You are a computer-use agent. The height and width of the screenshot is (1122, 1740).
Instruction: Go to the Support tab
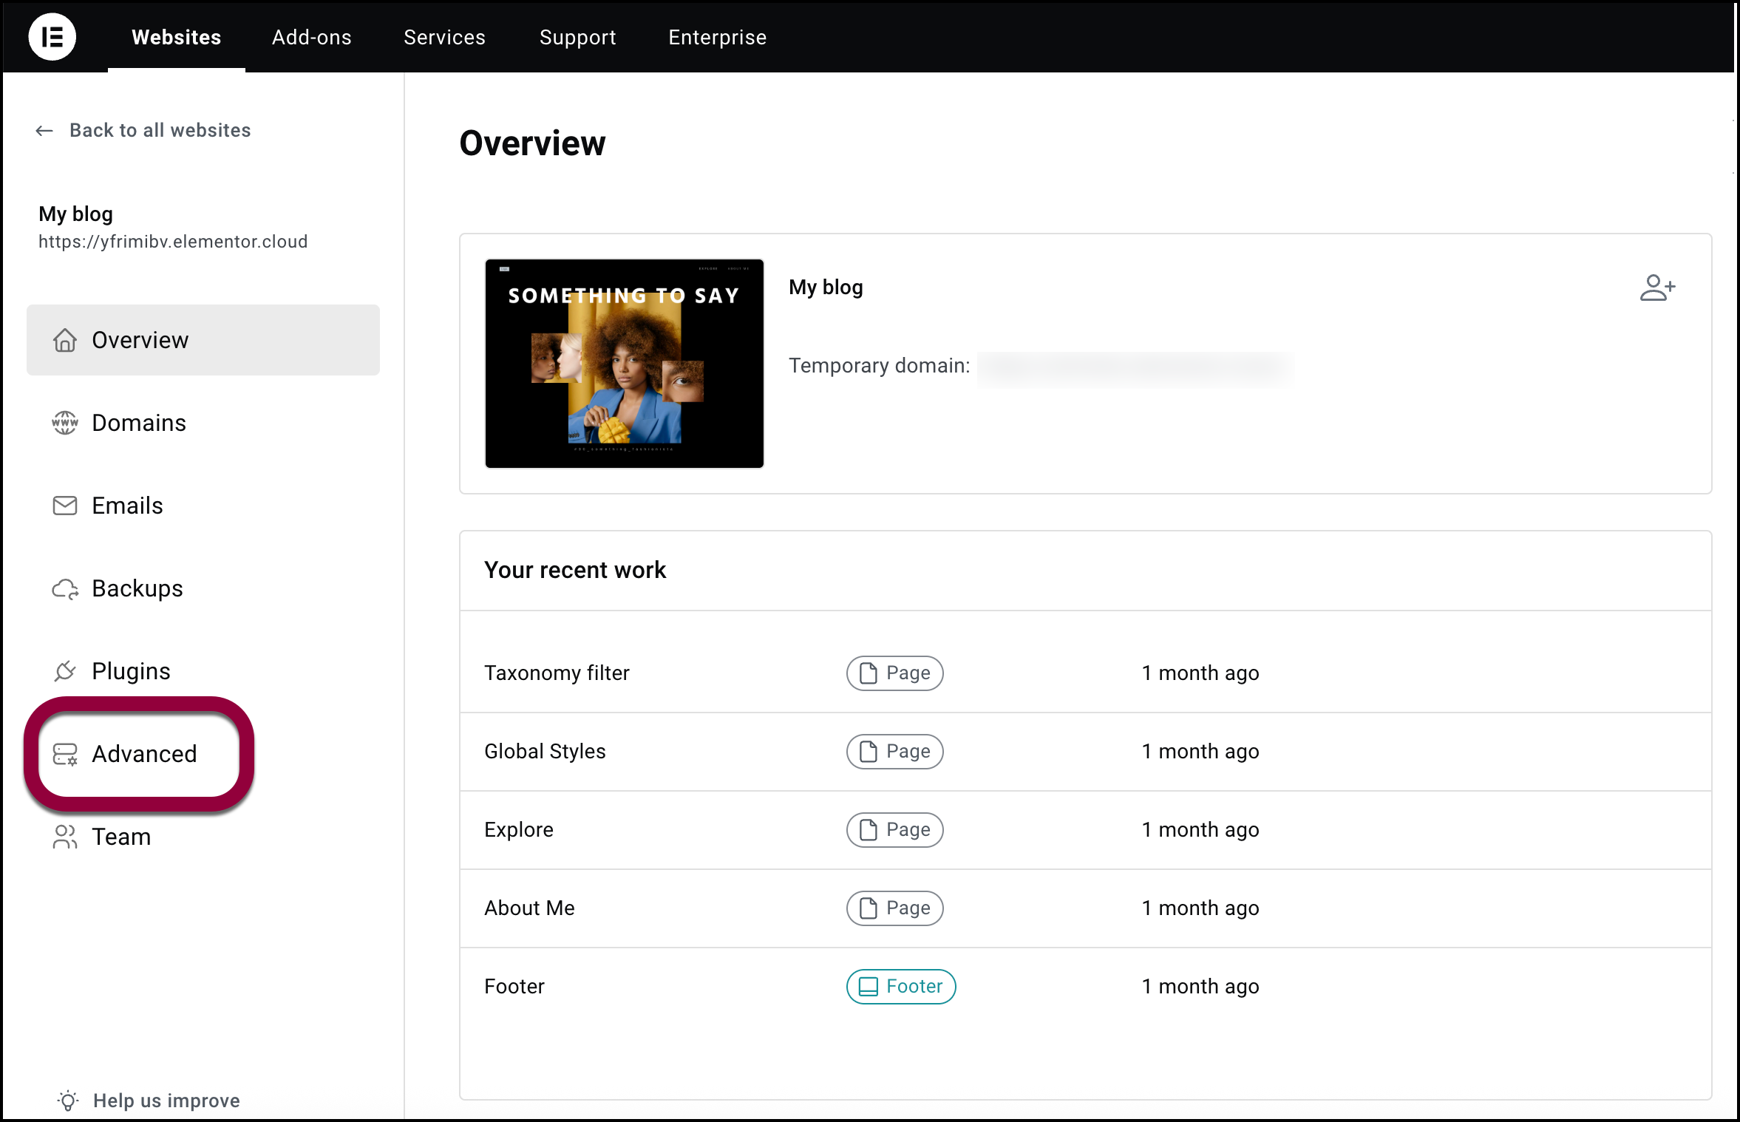coord(577,37)
